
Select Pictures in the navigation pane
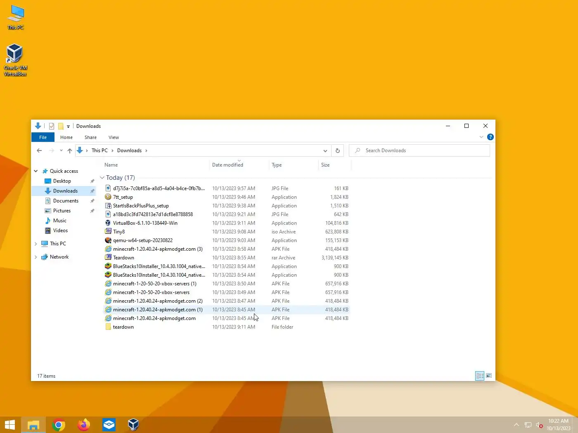tap(62, 211)
